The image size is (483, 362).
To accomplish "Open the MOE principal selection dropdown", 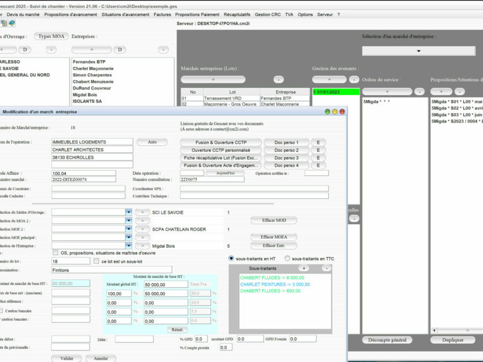I will (129, 237).
